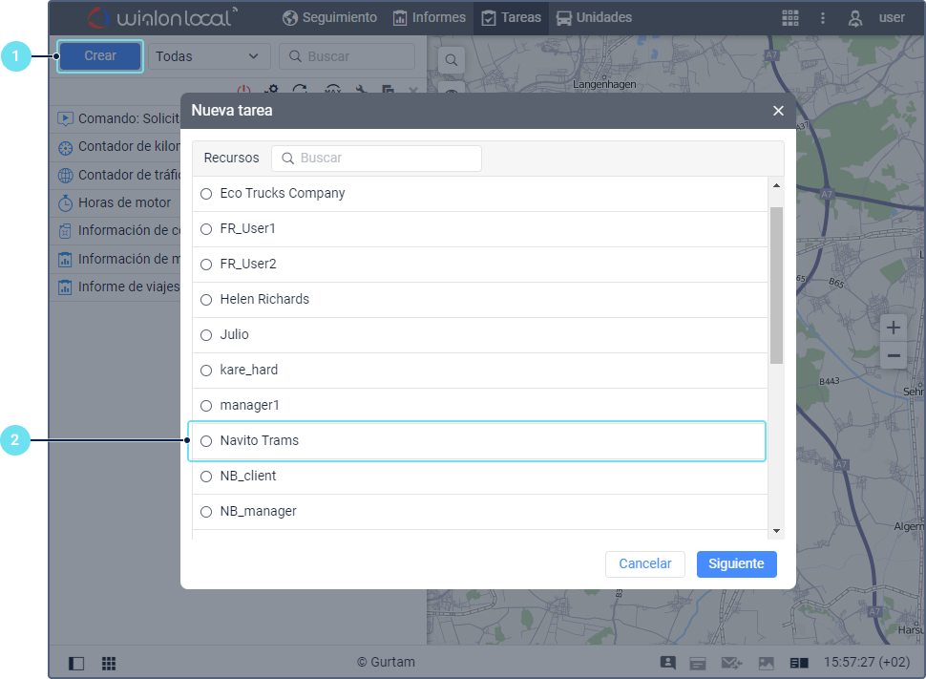Select manager1 resource radio
The height and width of the screenshot is (679, 926).
[206, 406]
